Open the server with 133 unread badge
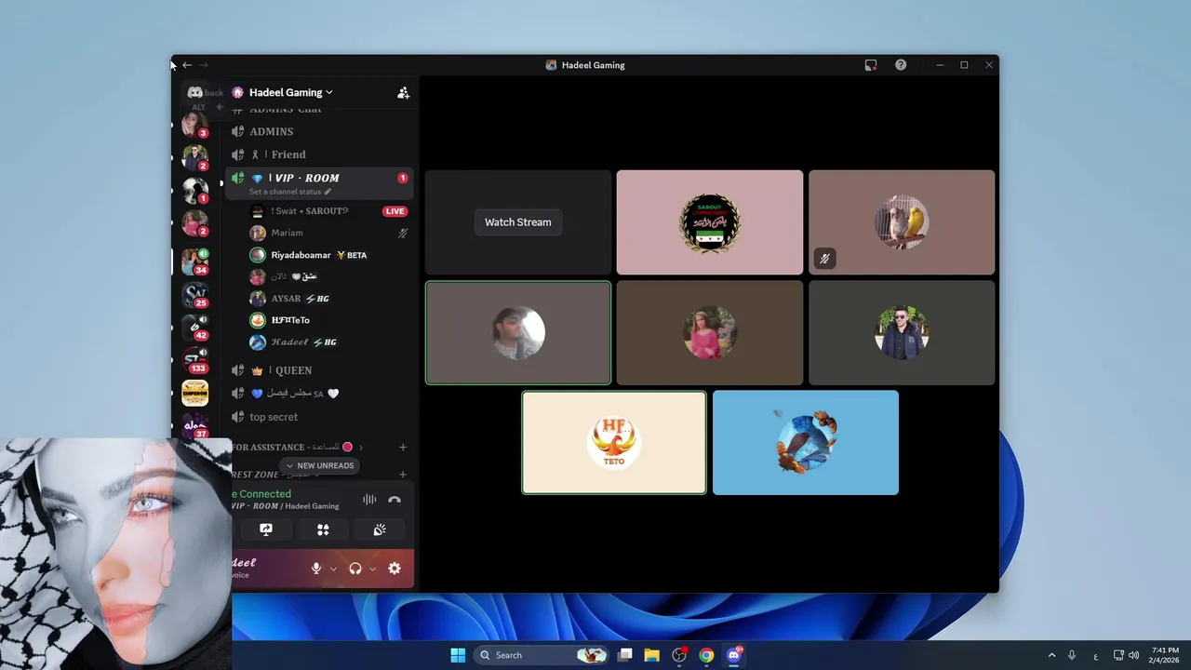1191x670 pixels. click(x=194, y=359)
